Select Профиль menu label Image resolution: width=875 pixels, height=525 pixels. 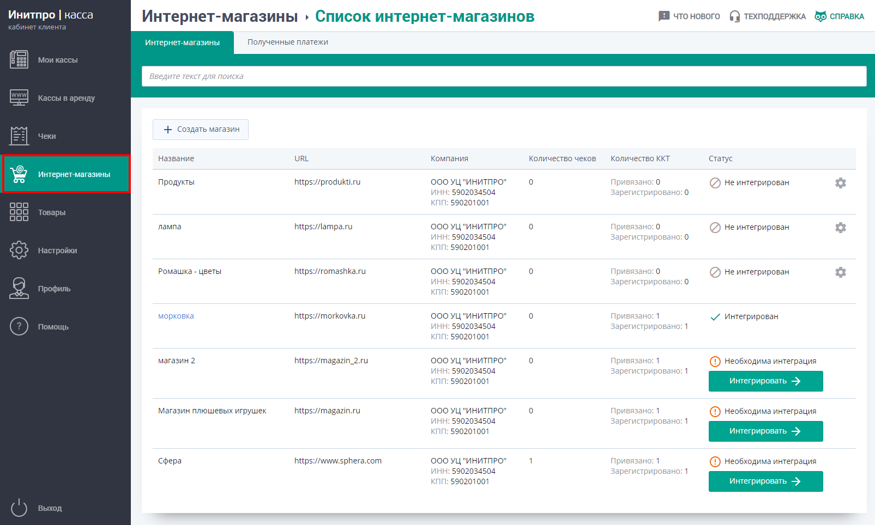pos(54,289)
